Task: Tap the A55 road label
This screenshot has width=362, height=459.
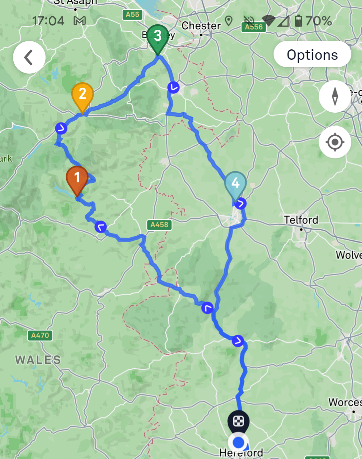Action: click(x=132, y=15)
